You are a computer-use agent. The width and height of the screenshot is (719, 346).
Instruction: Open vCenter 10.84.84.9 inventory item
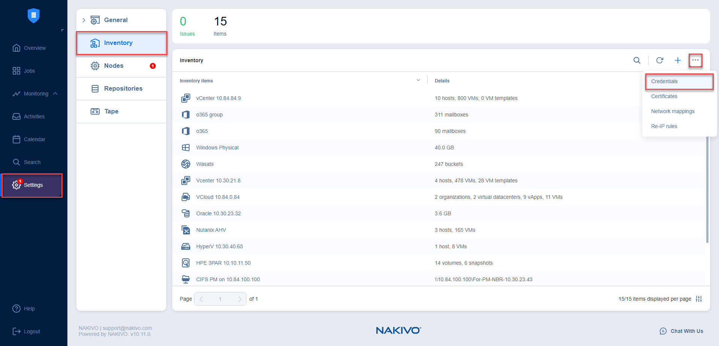(218, 98)
